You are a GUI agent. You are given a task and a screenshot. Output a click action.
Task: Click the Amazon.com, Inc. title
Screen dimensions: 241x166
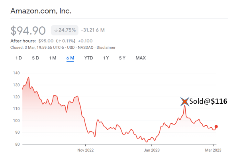41,11
